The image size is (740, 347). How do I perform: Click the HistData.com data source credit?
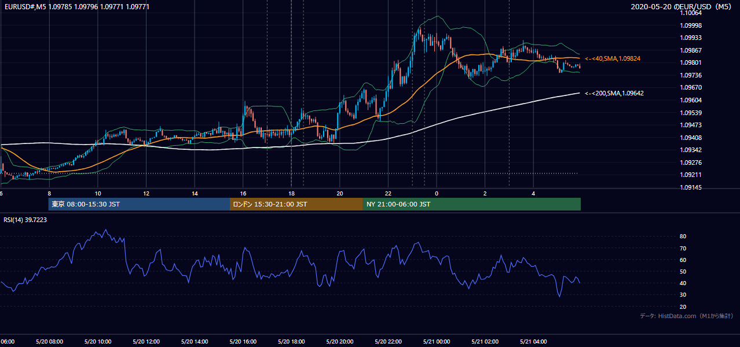coord(687,316)
